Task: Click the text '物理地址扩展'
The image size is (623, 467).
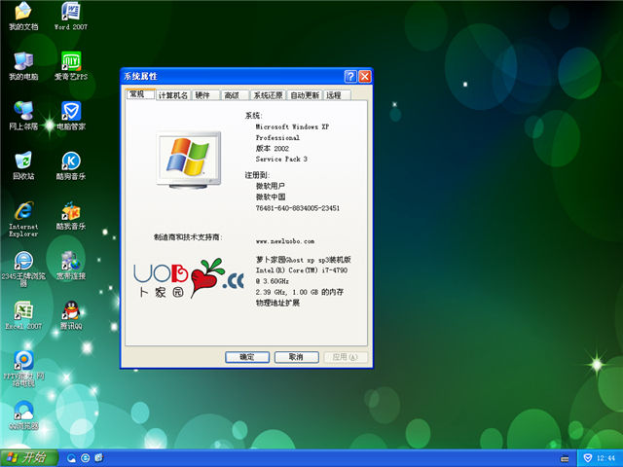Action: coord(277,303)
